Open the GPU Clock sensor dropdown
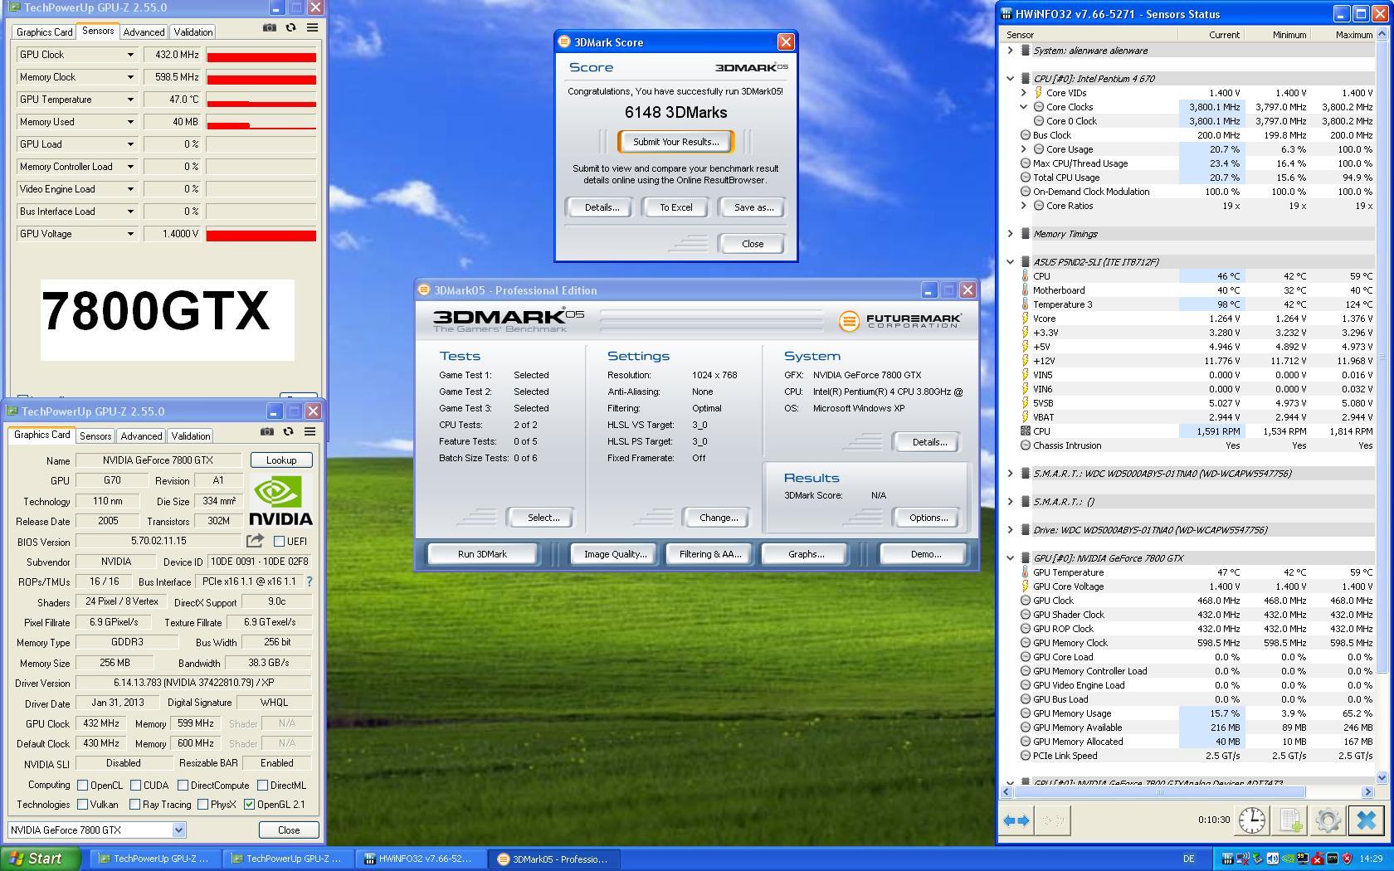Screen dimensions: 1394x871 130,55
